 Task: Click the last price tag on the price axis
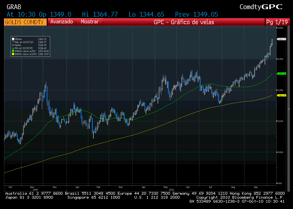(x=281, y=39)
